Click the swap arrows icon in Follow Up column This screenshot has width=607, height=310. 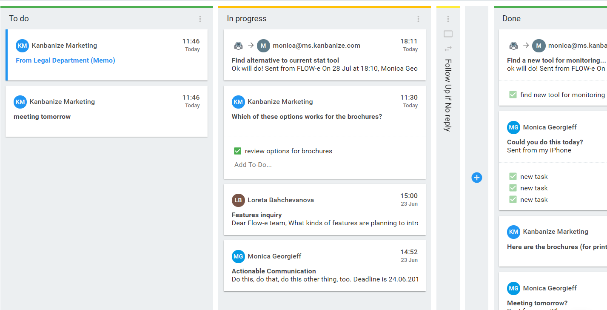(448, 49)
